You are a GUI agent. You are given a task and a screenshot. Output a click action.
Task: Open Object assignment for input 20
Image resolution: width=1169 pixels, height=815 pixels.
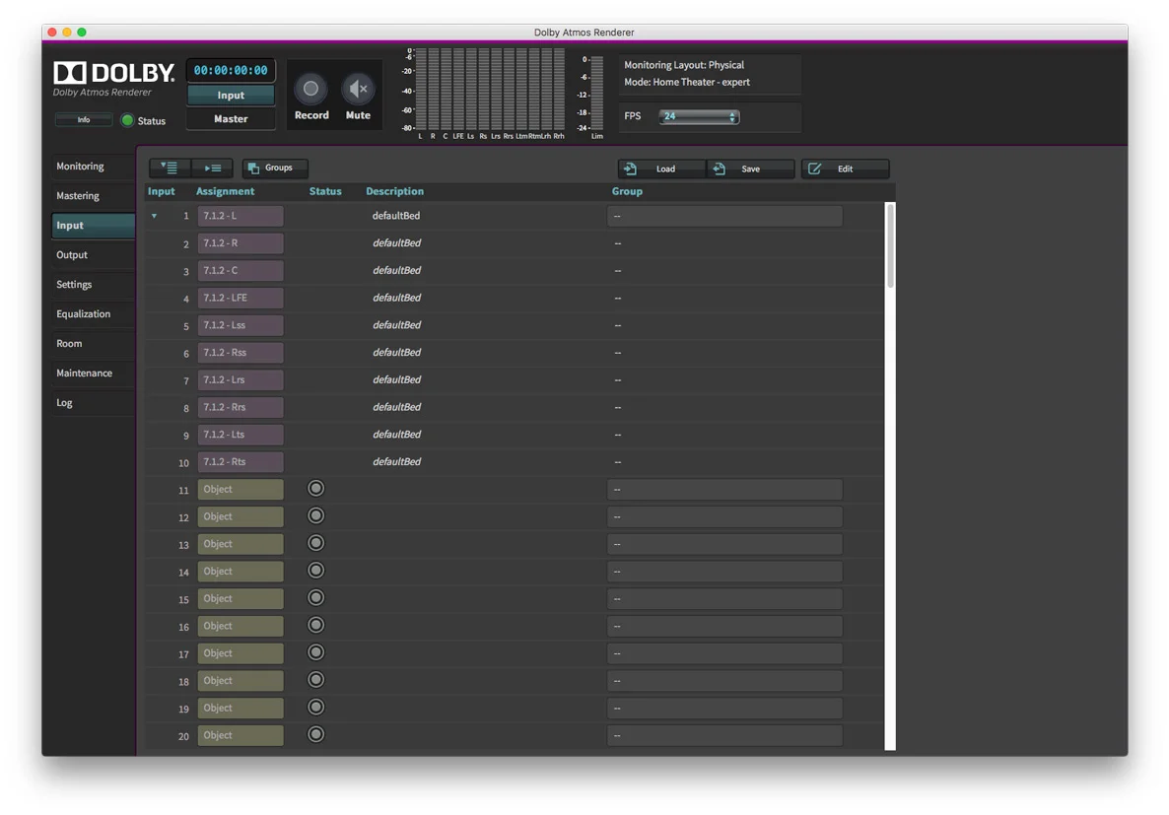241,735
